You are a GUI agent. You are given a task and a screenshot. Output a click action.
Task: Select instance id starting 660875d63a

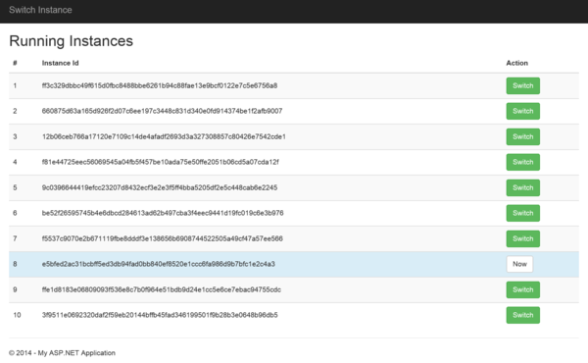tap(162, 111)
